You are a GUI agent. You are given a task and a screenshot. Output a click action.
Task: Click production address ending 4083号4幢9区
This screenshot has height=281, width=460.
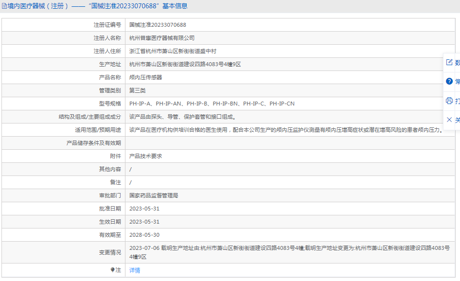coord(185,64)
